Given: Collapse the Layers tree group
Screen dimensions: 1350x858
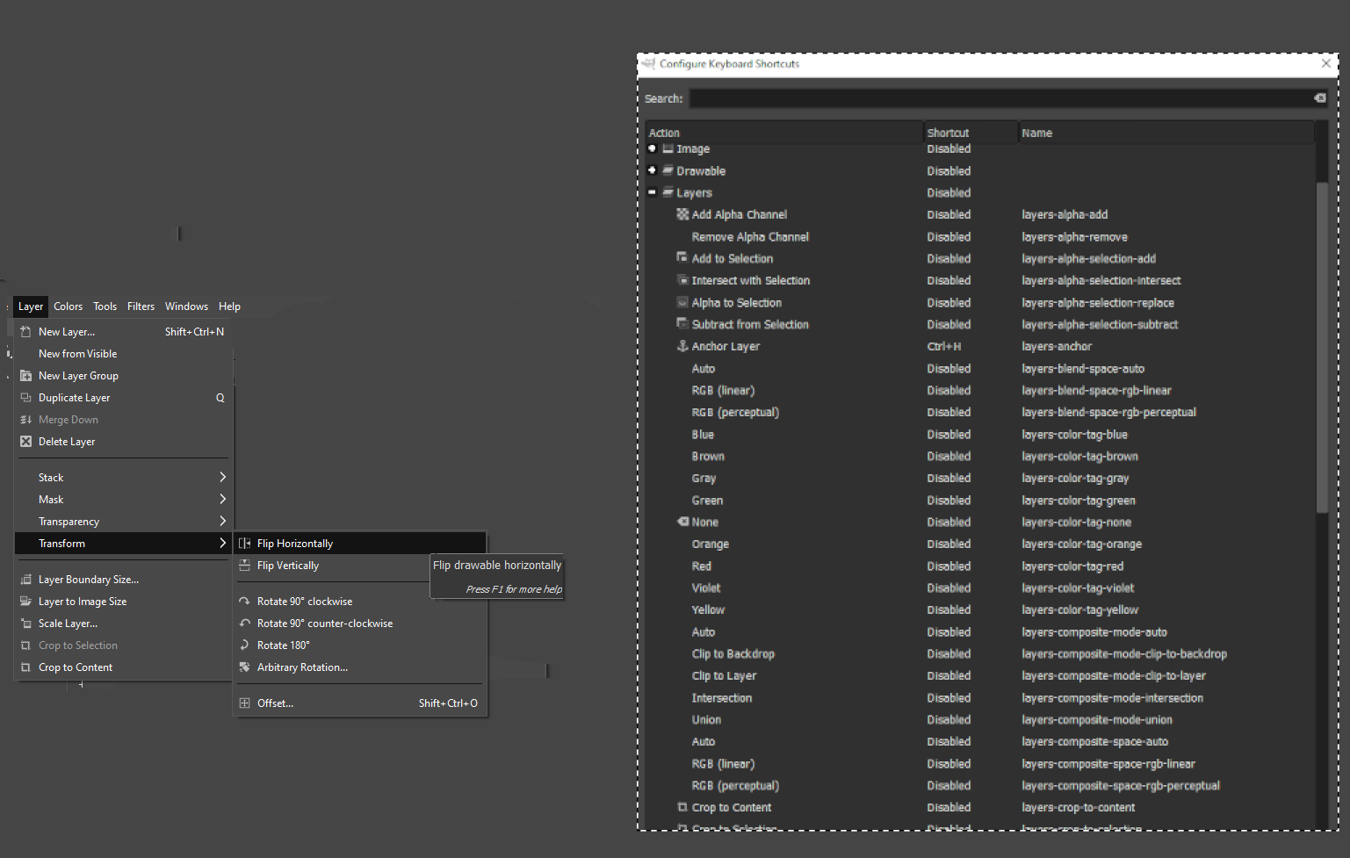Looking at the screenshot, I should click(x=652, y=192).
